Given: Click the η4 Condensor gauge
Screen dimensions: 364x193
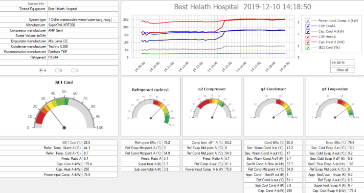Looking at the screenshot, I should (273, 107).
